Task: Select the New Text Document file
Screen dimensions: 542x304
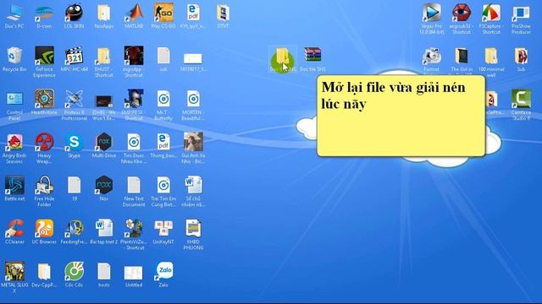Action: (x=134, y=192)
